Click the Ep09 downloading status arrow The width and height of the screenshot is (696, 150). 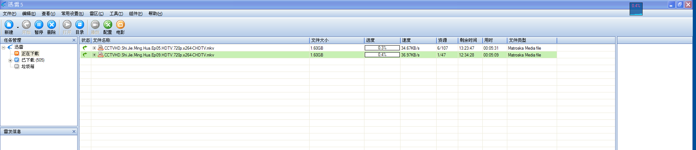[85, 55]
